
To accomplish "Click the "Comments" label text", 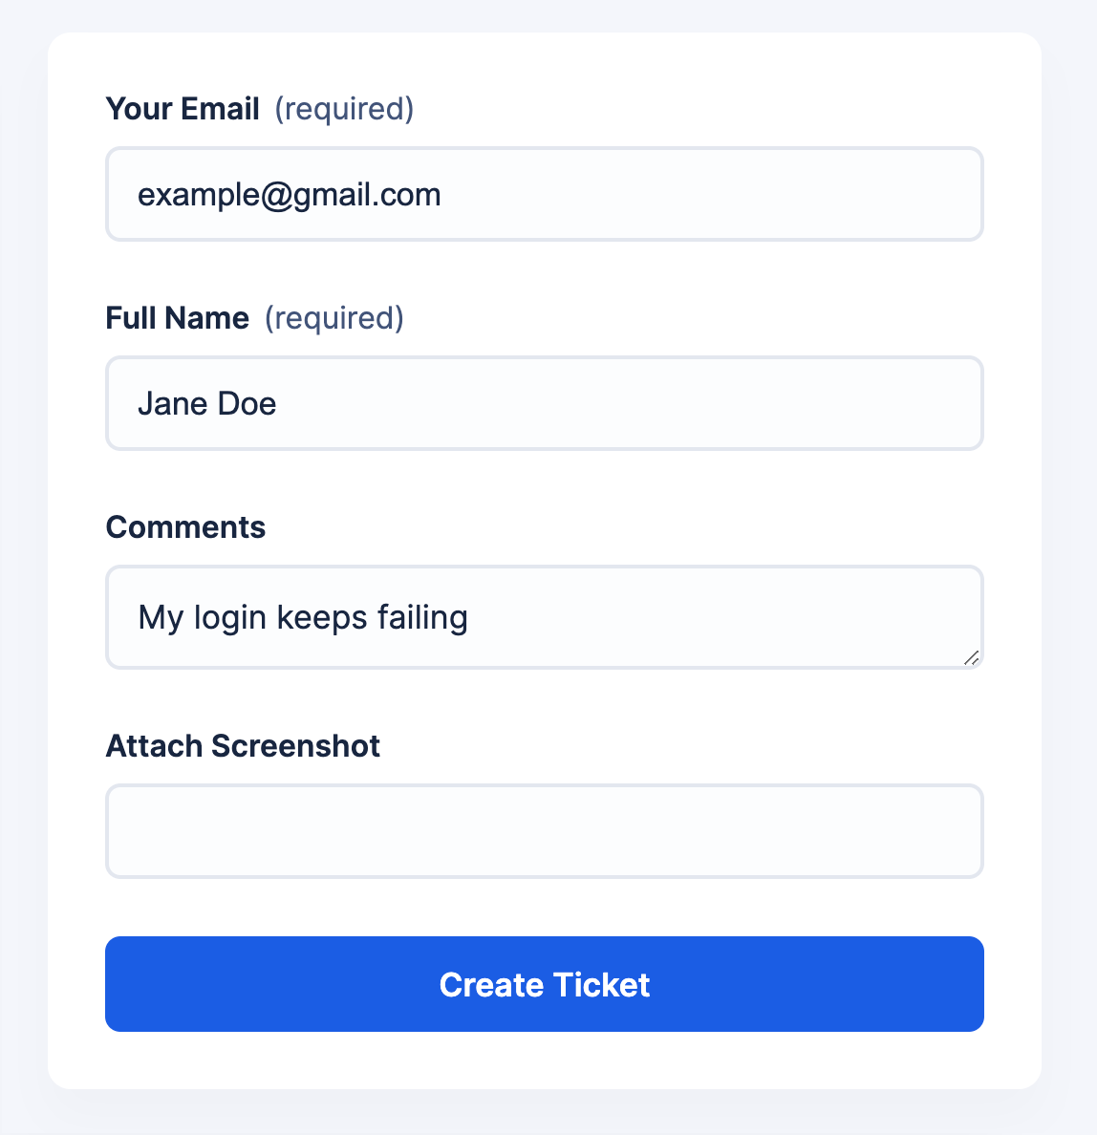I will pyautogui.click(x=185, y=527).
